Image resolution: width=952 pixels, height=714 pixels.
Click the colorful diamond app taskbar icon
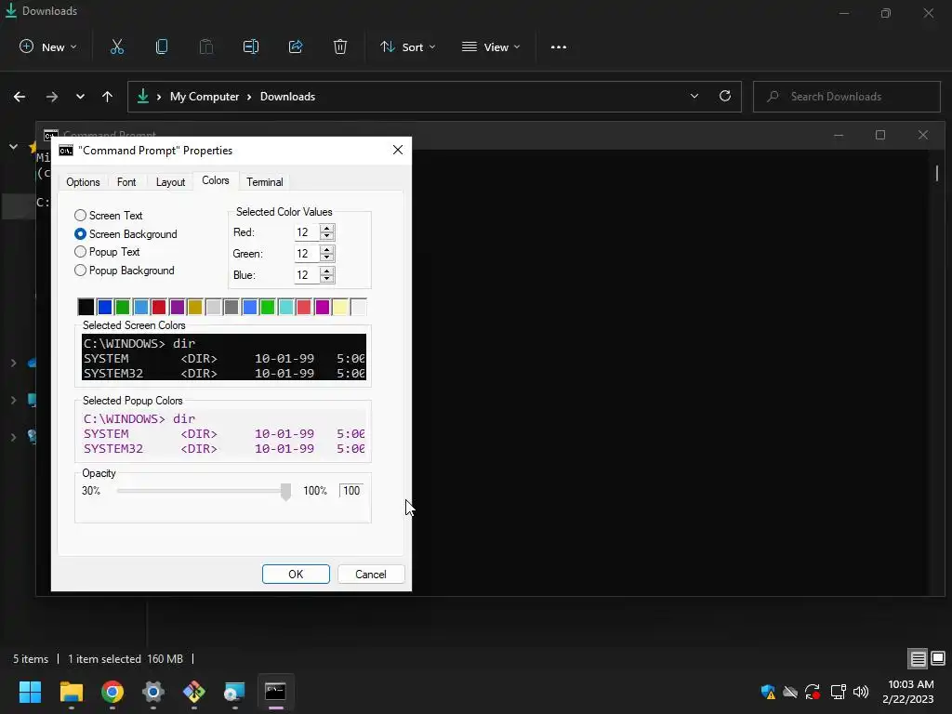point(193,692)
